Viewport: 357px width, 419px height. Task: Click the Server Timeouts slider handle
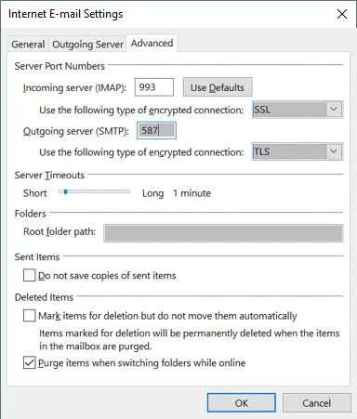pos(65,192)
